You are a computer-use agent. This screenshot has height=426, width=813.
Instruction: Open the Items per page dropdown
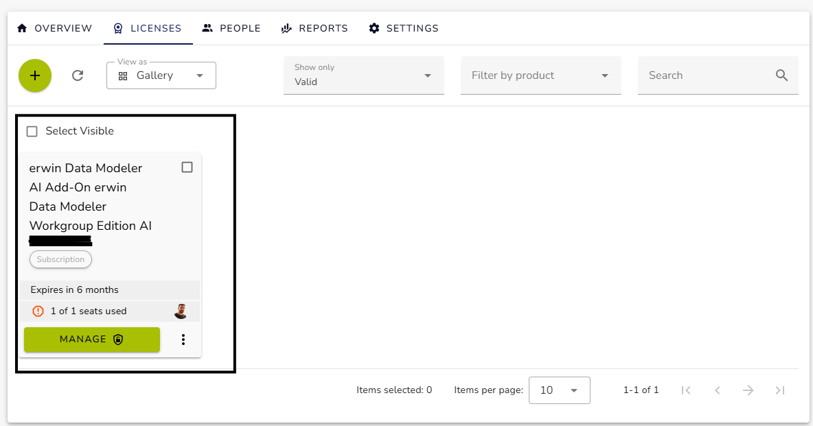pyautogui.click(x=560, y=390)
